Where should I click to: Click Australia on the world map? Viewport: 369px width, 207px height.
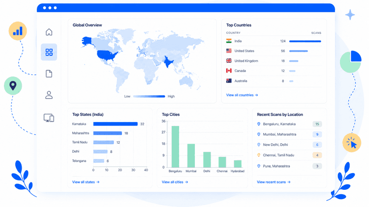[x=186, y=81]
